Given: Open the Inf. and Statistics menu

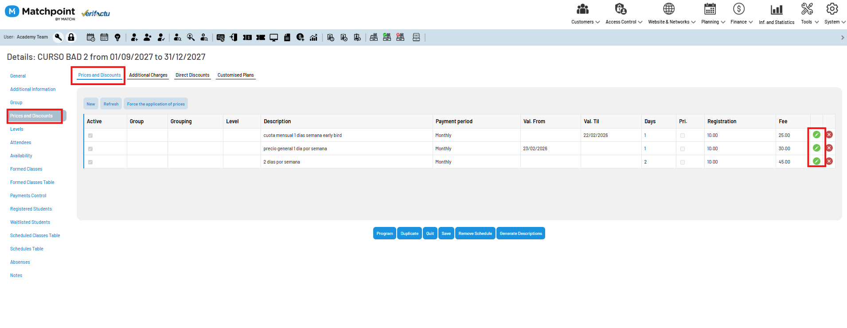Looking at the screenshot, I should 777,14.
